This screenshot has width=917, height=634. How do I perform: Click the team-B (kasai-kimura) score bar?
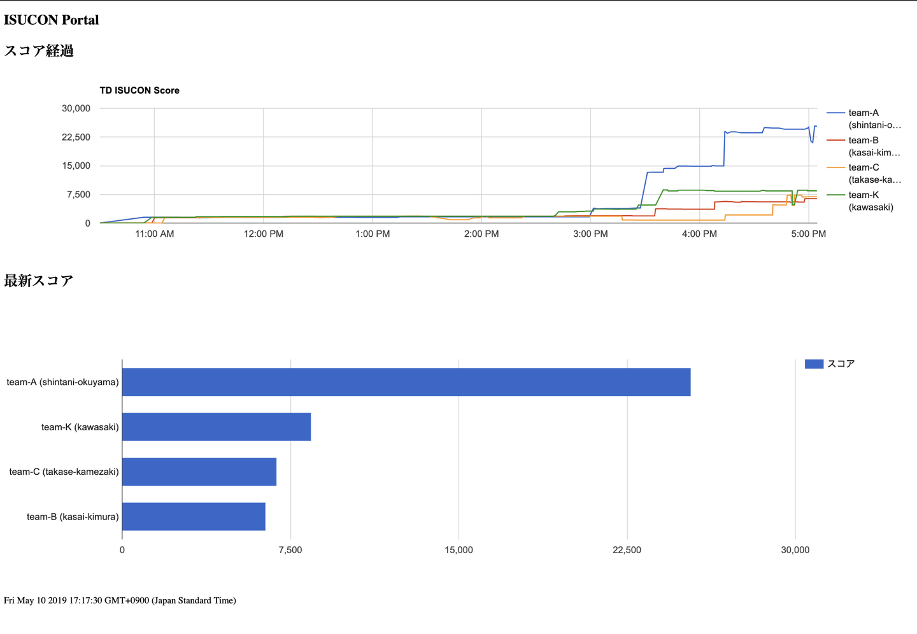click(x=194, y=516)
